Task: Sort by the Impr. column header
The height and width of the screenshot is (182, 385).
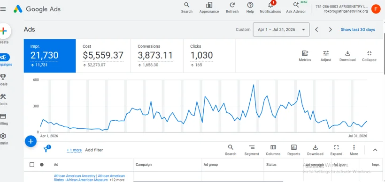Action: click(376, 165)
